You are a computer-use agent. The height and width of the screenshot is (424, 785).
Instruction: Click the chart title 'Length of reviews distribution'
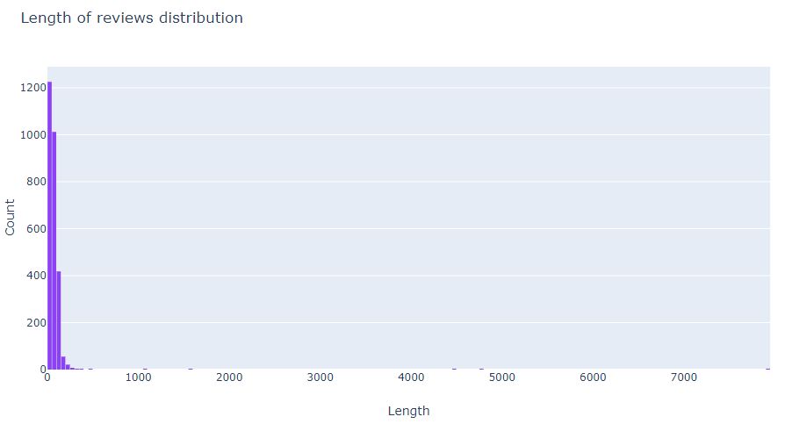pos(132,18)
